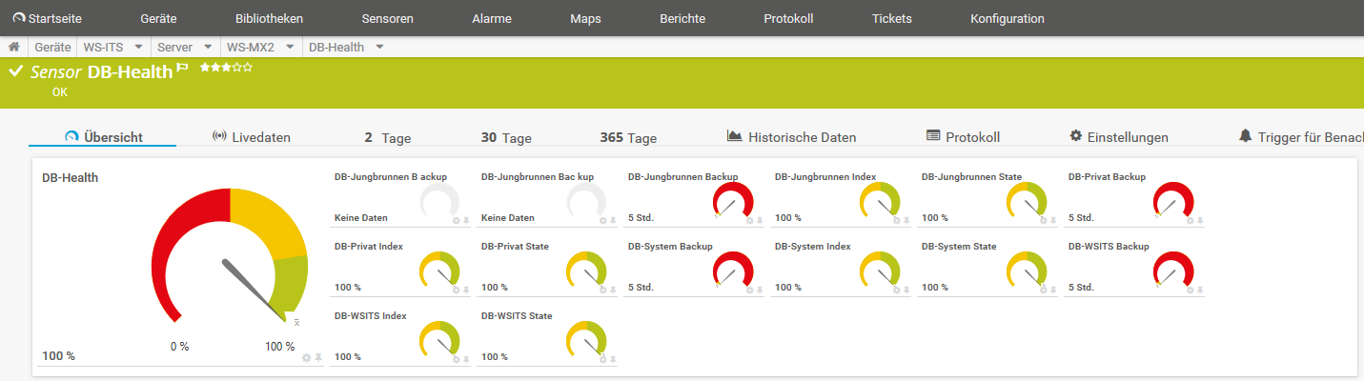Toggle pin on main DB-Health gauge
The height and width of the screenshot is (381, 1364).
coord(318,357)
